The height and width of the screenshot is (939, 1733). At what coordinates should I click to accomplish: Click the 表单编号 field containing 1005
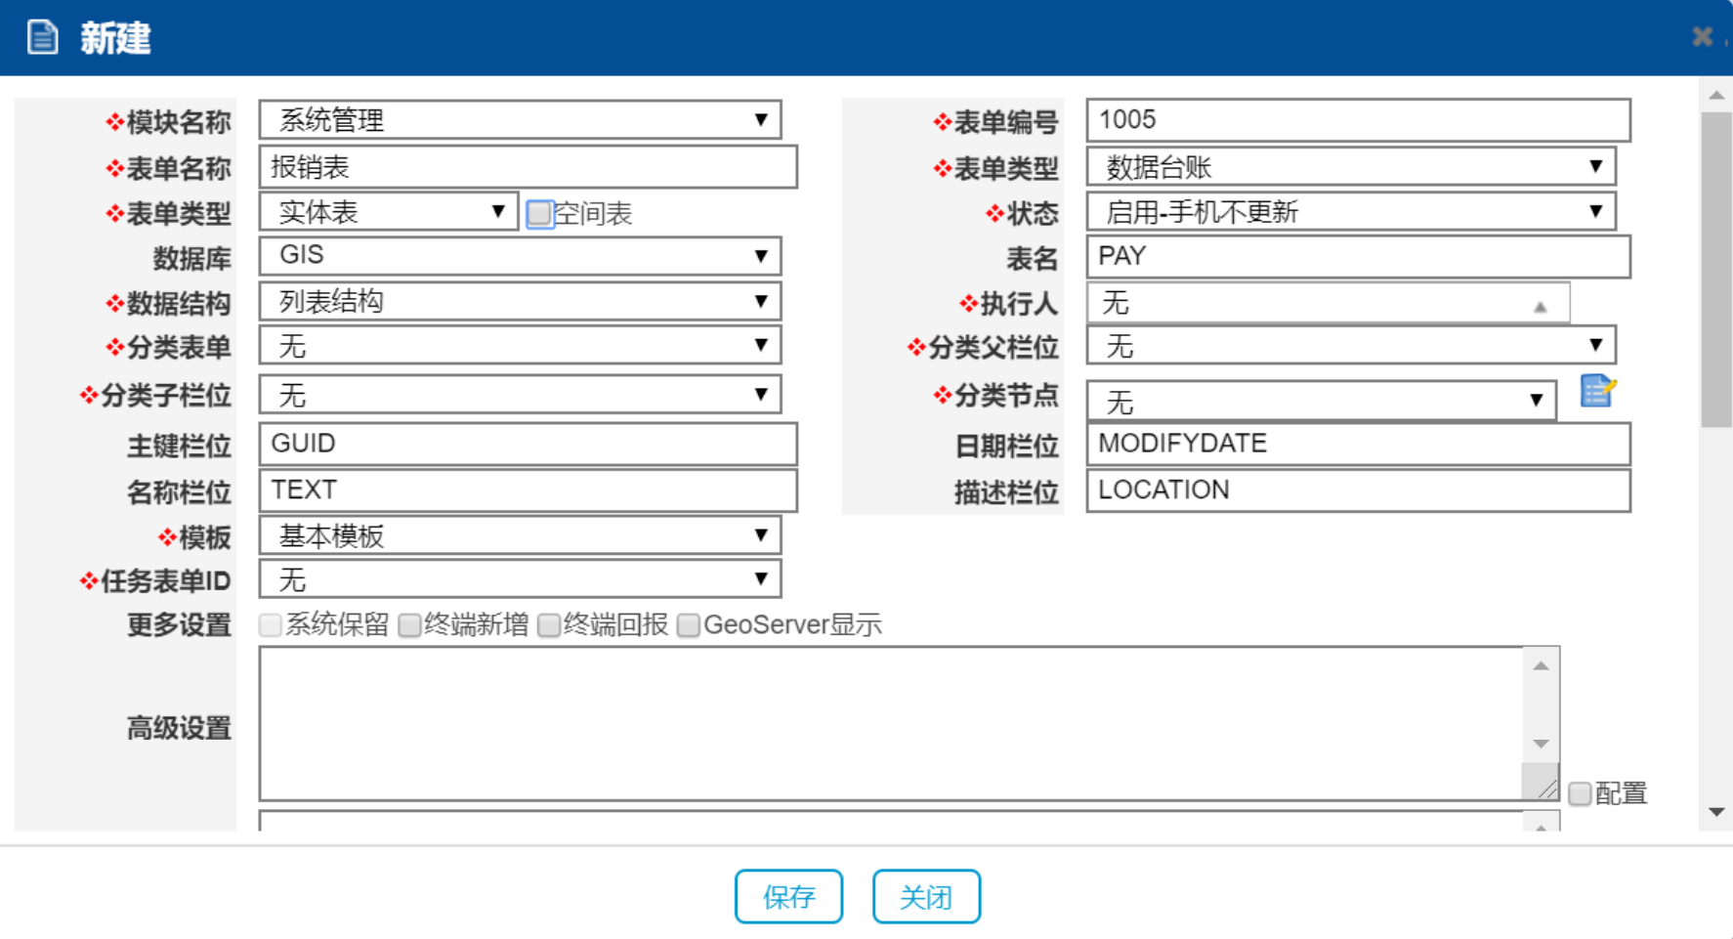tap(1357, 120)
